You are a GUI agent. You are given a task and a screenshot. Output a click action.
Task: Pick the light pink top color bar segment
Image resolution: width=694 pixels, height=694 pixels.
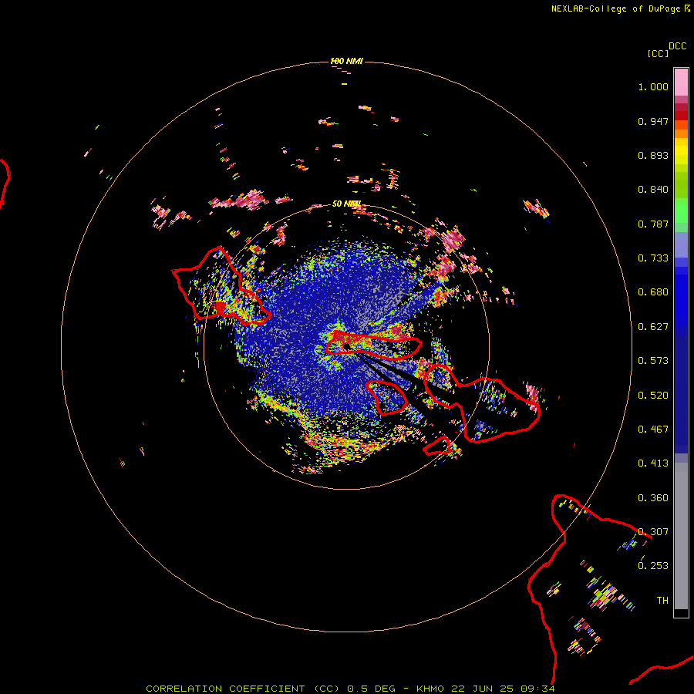[681, 82]
